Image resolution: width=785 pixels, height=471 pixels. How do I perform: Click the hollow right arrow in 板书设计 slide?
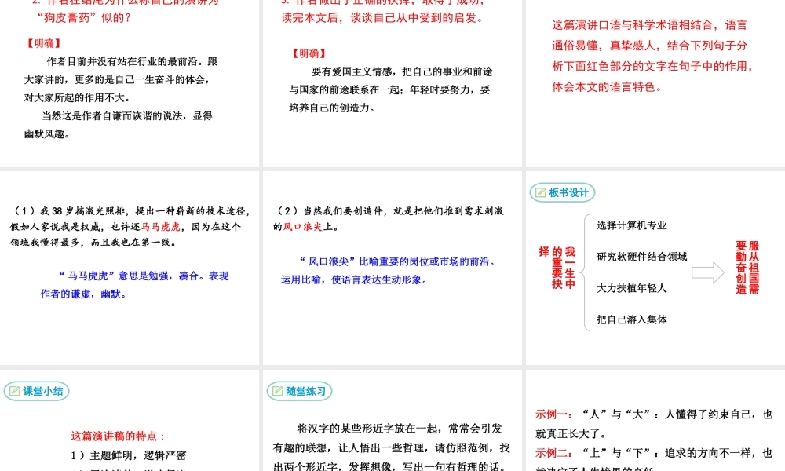[x=708, y=273]
